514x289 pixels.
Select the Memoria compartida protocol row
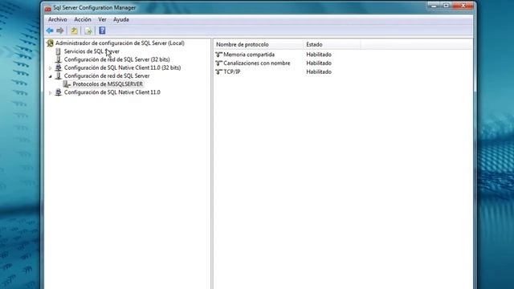tap(249, 55)
